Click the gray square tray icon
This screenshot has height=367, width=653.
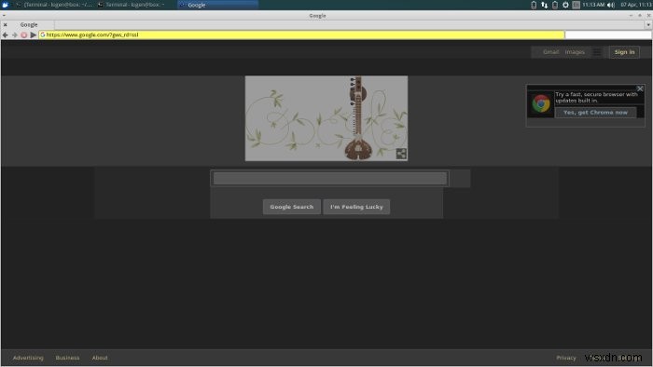coord(576,5)
